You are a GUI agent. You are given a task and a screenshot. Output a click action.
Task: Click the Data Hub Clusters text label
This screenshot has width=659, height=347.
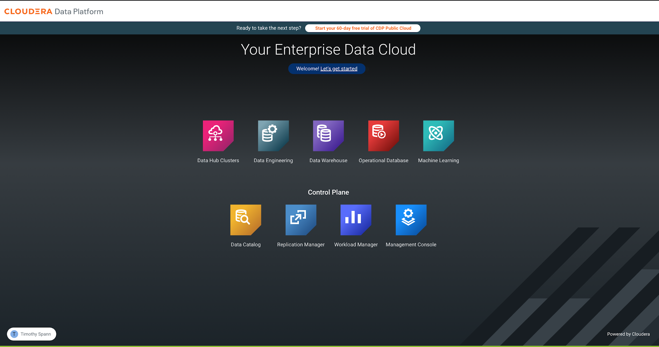(218, 160)
